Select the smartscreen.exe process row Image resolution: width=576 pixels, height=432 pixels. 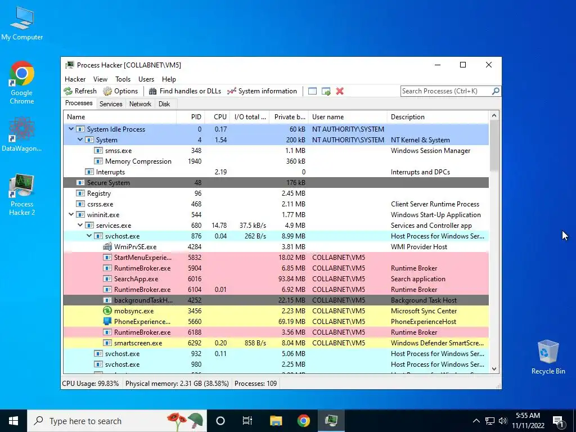[x=276, y=343]
